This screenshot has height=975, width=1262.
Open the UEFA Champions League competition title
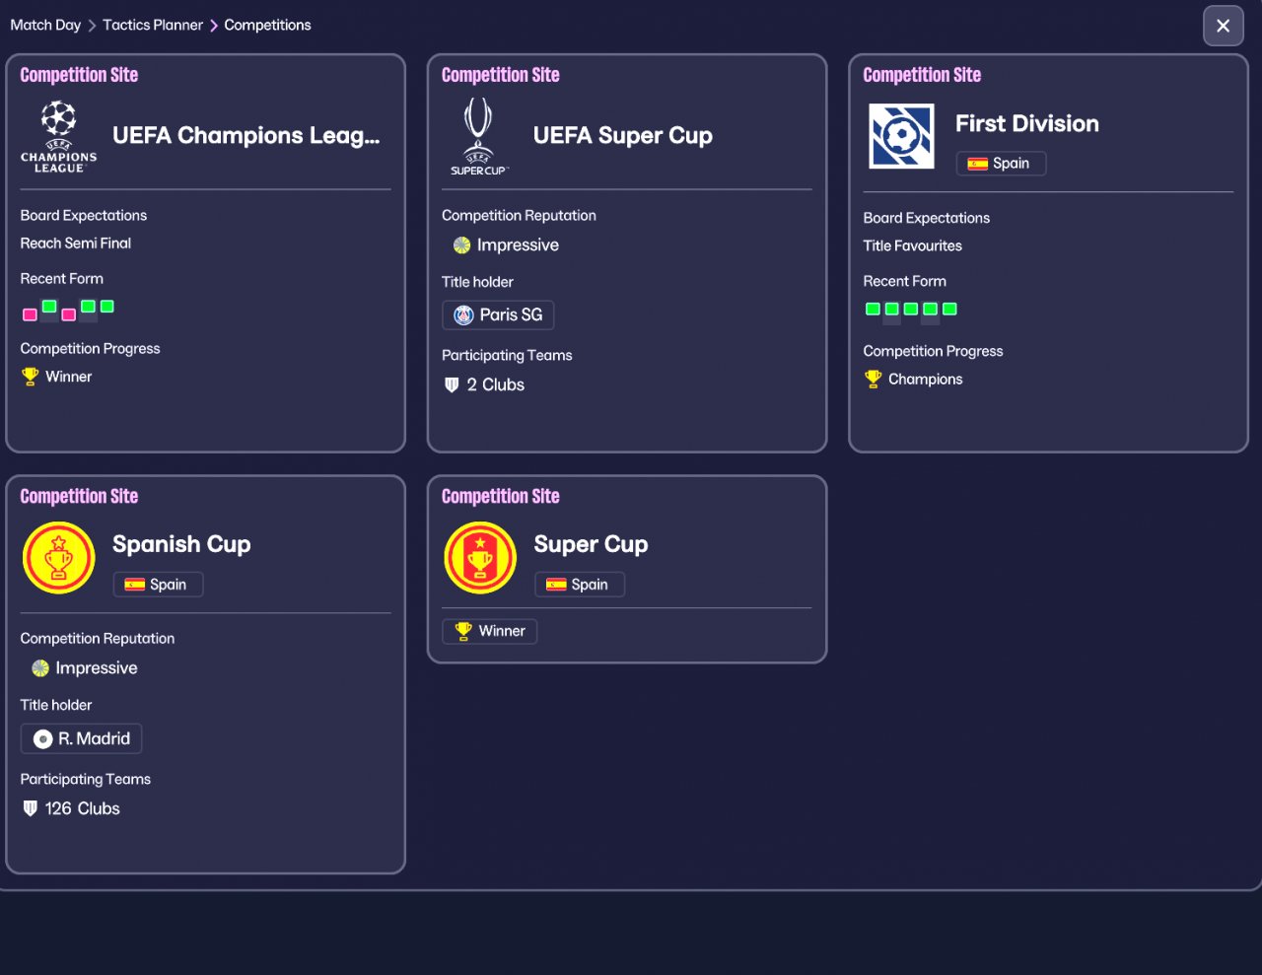coord(246,136)
